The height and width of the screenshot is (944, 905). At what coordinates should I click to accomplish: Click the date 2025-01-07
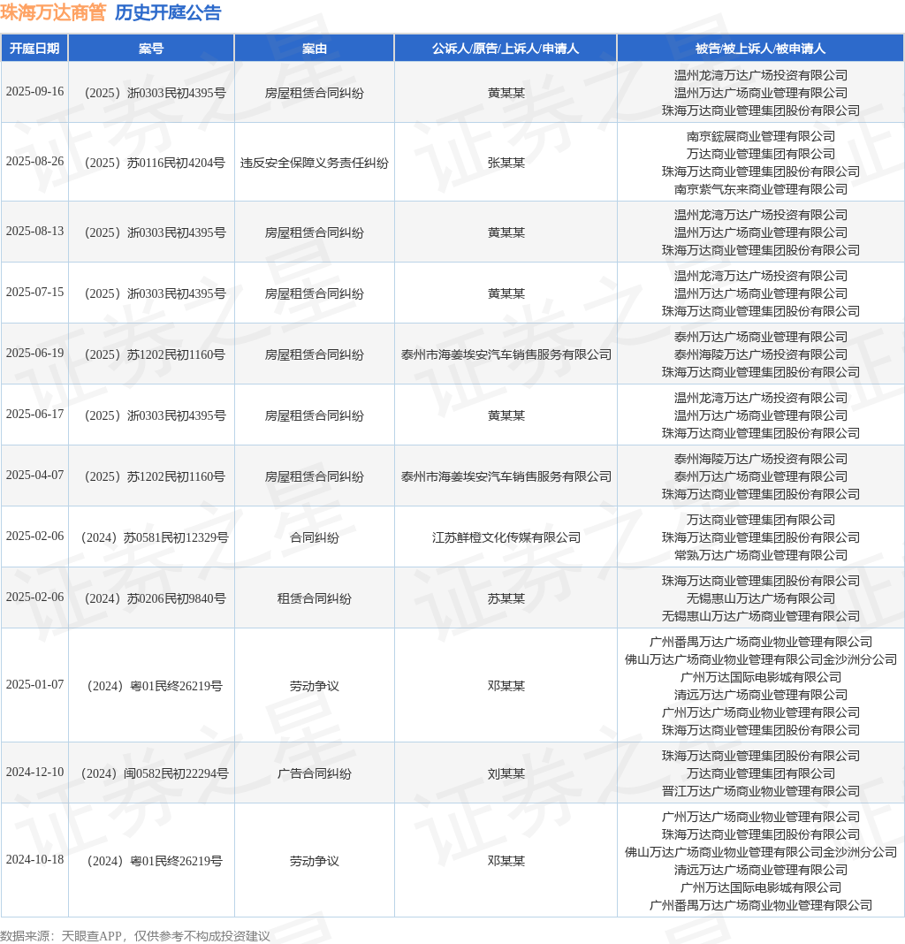[35, 684]
